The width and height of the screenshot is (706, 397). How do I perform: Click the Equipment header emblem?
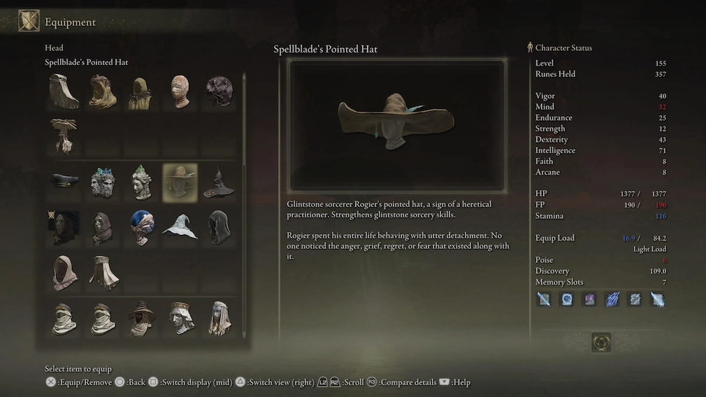click(29, 21)
